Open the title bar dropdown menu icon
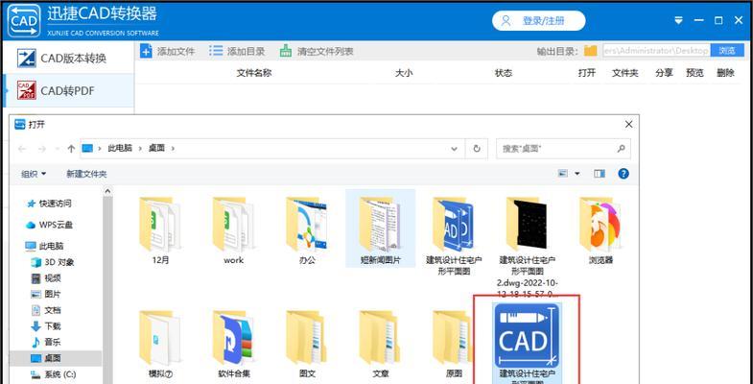Image resolution: width=753 pixels, height=384 pixels. [678, 21]
